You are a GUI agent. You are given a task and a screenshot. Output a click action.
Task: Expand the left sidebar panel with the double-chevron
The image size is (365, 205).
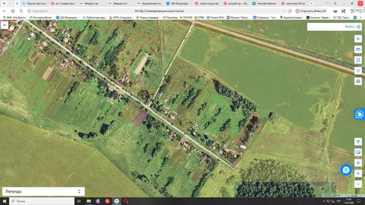pos(4,25)
